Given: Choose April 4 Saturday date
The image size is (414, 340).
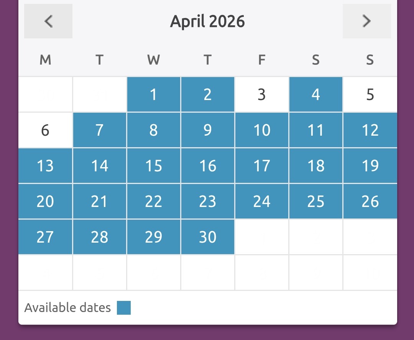Looking at the screenshot, I should pos(315,94).
